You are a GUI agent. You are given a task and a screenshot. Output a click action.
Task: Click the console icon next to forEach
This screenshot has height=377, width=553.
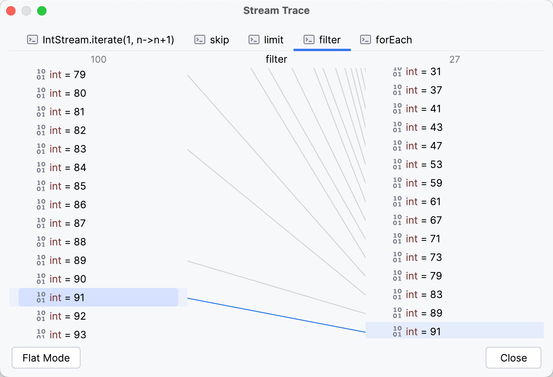click(x=365, y=39)
